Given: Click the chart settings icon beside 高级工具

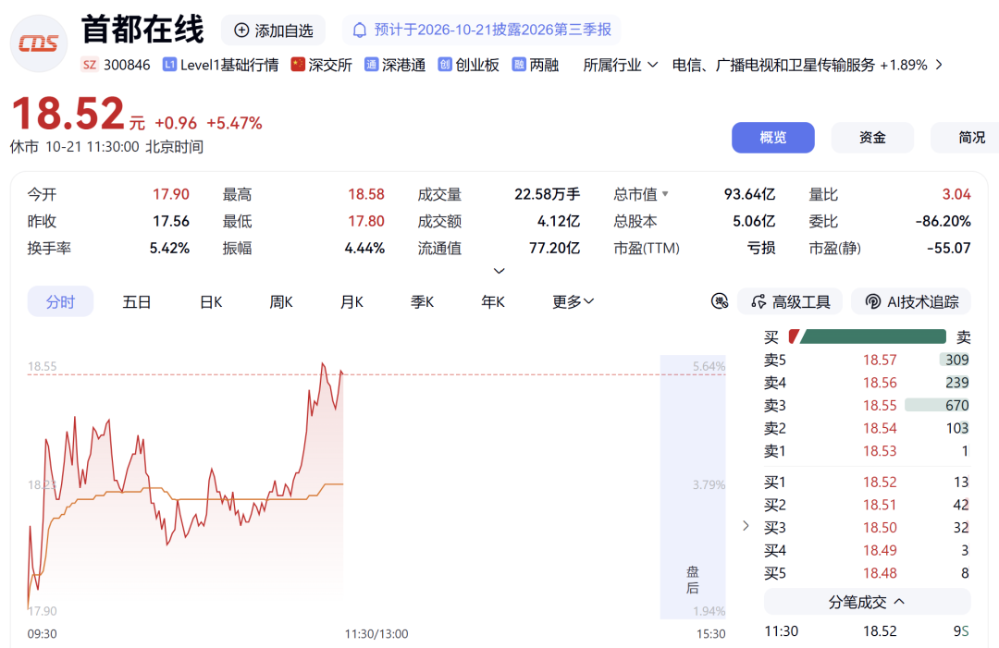Looking at the screenshot, I should [x=720, y=301].
